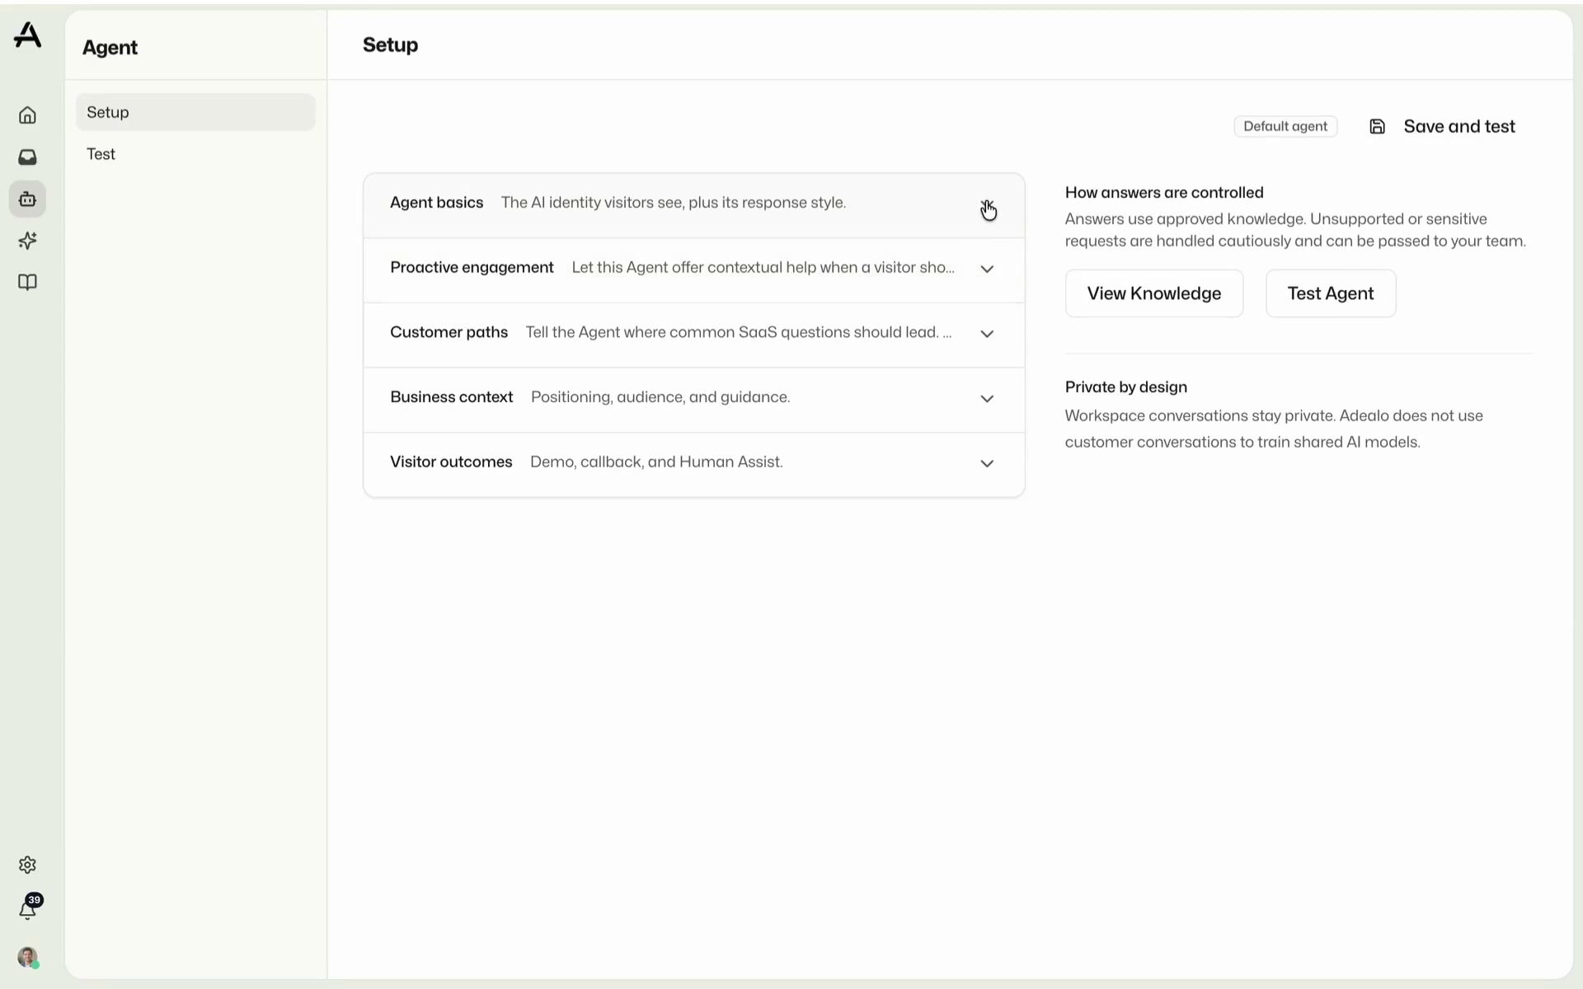Open settings gear in sidebar
The height and width of the screenshot is (989, 1583).
[27, 865]
